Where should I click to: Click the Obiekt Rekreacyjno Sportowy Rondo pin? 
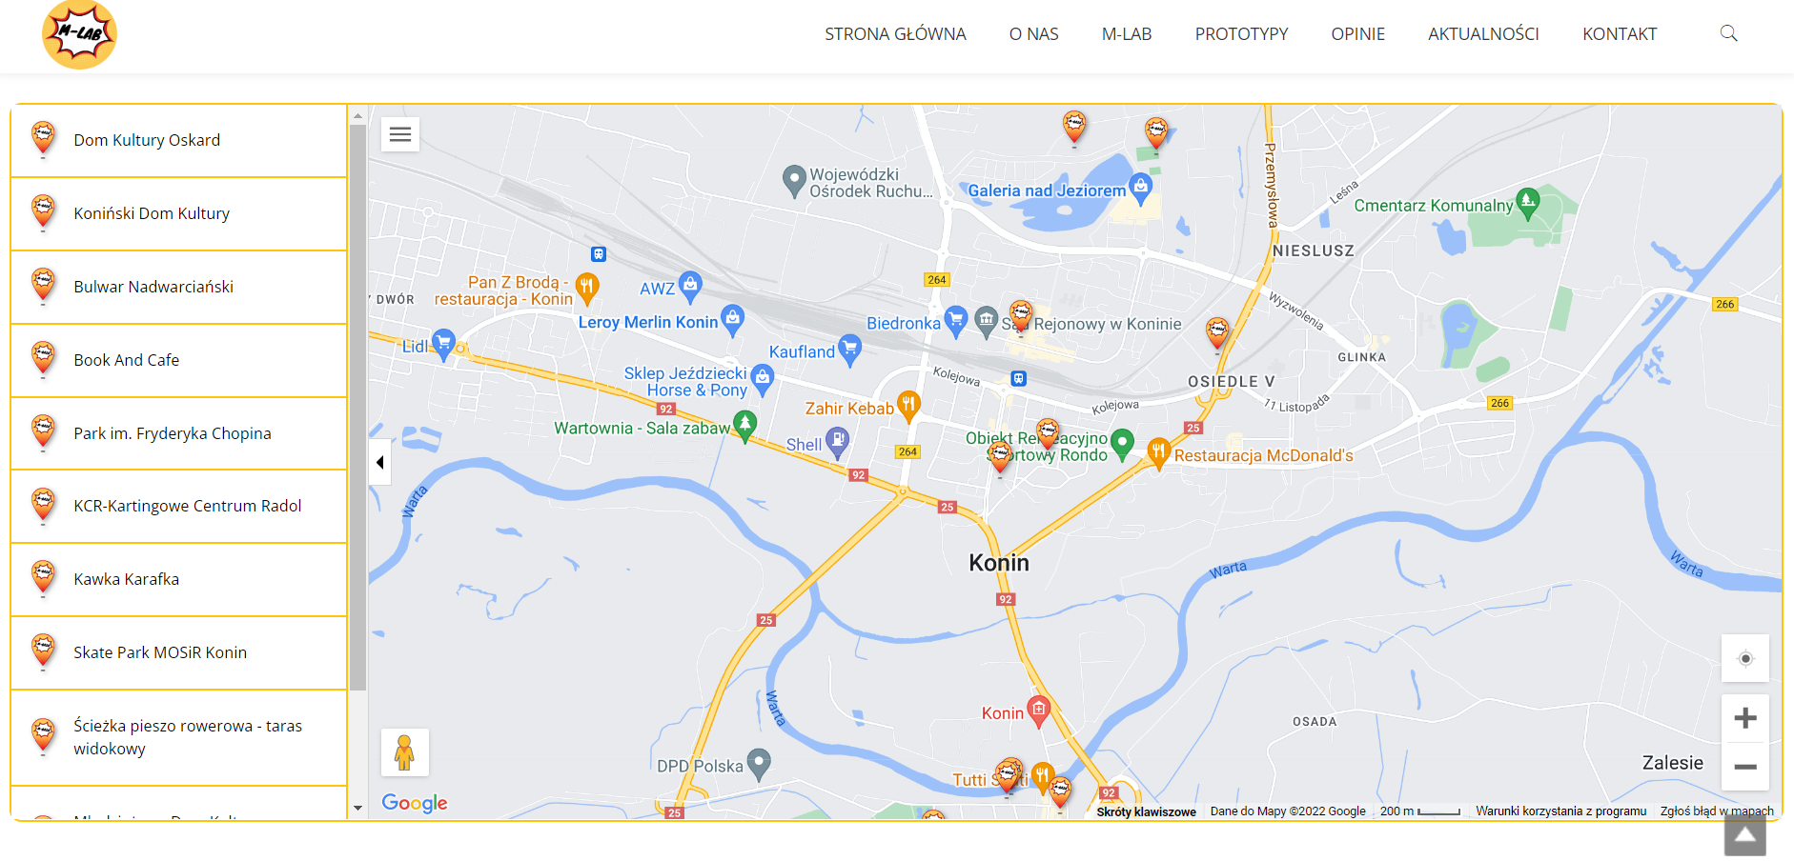point(1122,443)
